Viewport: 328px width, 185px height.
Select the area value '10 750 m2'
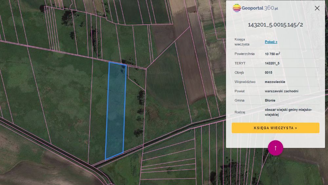pyautogui.click(x=272, y=54)
